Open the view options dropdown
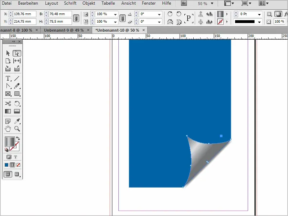288x216 pixels. pyautogui.click(x=229, y=3)
